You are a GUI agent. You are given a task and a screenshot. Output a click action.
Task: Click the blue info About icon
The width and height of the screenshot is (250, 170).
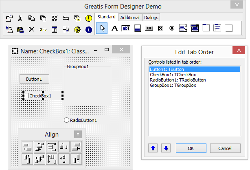tap(89, 29)
